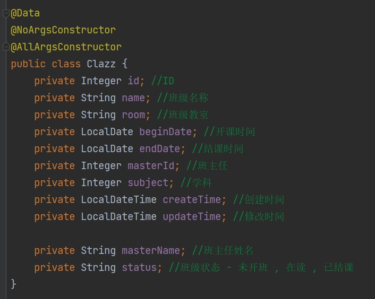Image resolution: width=375 pixels, height=299 pixels.
Task: Click the name field identifier
Action: point(133,98)
